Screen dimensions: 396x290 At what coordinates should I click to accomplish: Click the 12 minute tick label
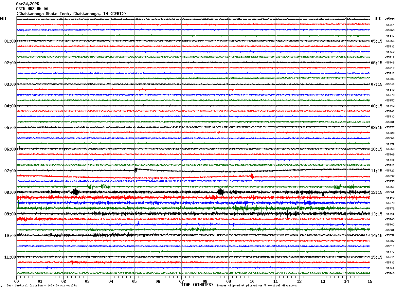tap(299, 281)
